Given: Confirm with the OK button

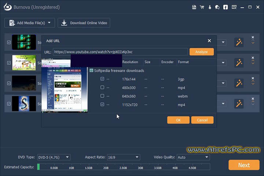Looking at the screenshot, I should tap(178, 120).
